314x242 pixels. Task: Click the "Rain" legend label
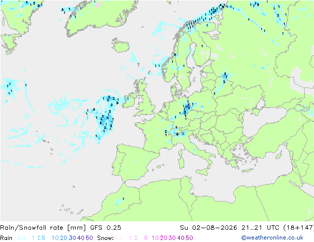[x=6, y=238]
